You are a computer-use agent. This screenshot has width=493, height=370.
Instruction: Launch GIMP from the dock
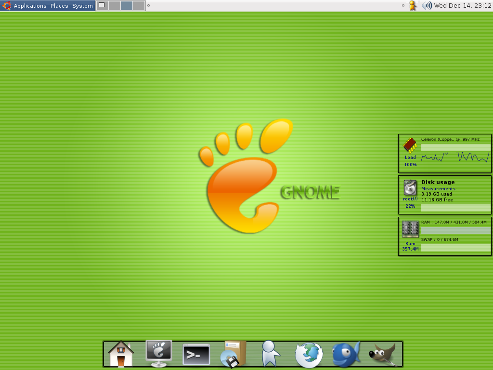tap(383, 355)
